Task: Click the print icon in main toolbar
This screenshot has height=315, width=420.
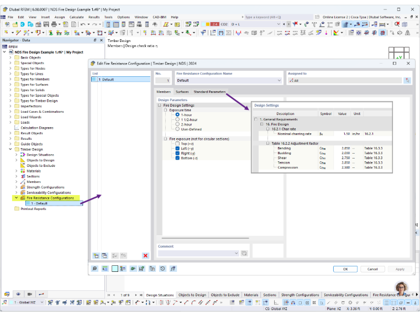Action: [54, 24]
